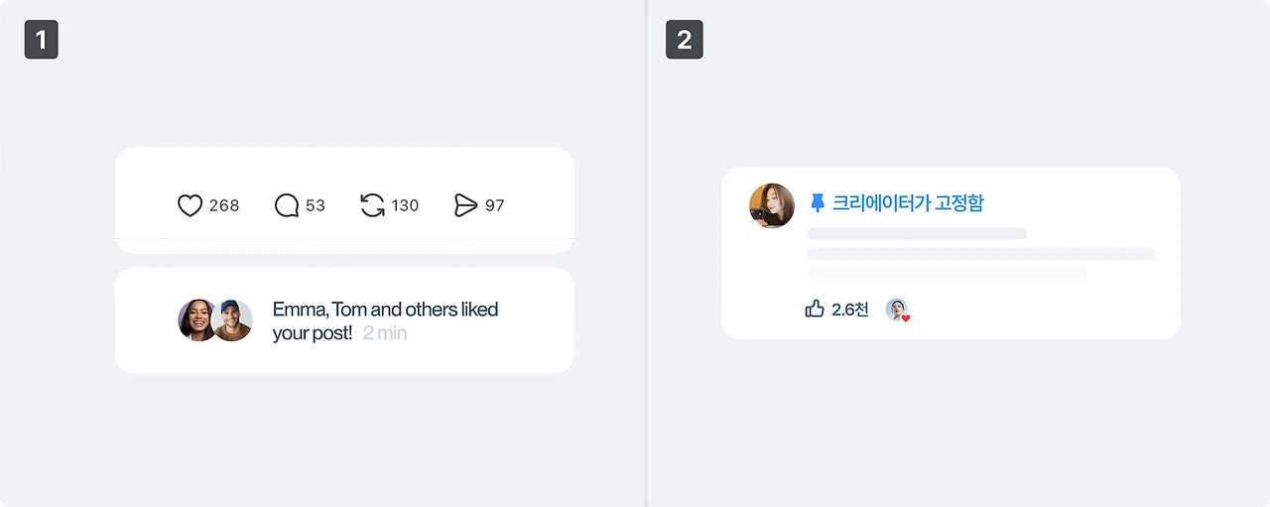Click the paper plane share icon
The height and width of the screenshot is (507, 1270).
(465, 205)
